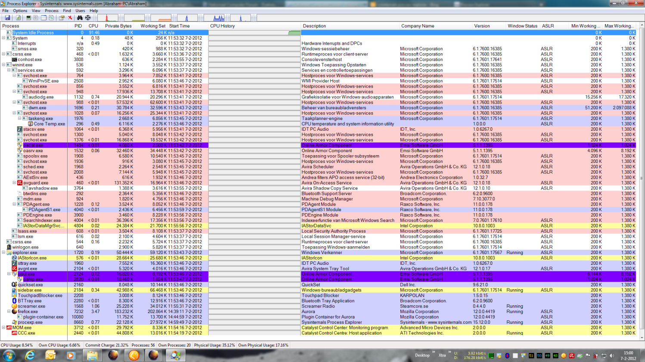The width and height of the screenshot is (645, 362).
Task: Sort by the Description column header
Action: point(350,26)
